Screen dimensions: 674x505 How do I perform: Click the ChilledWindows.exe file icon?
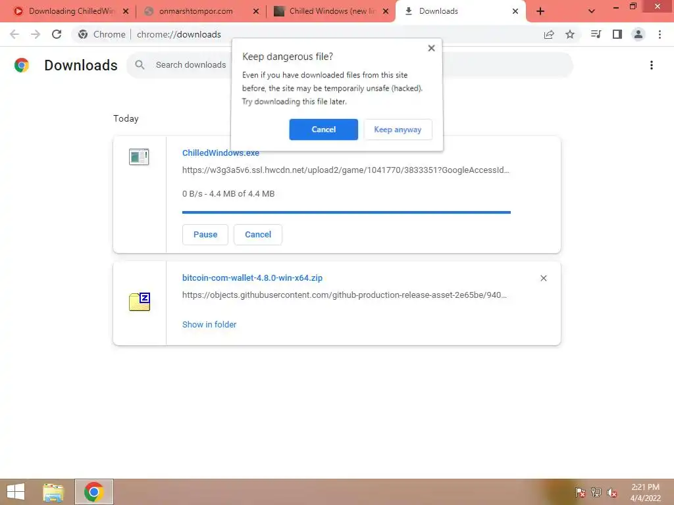tap(139, 156)
